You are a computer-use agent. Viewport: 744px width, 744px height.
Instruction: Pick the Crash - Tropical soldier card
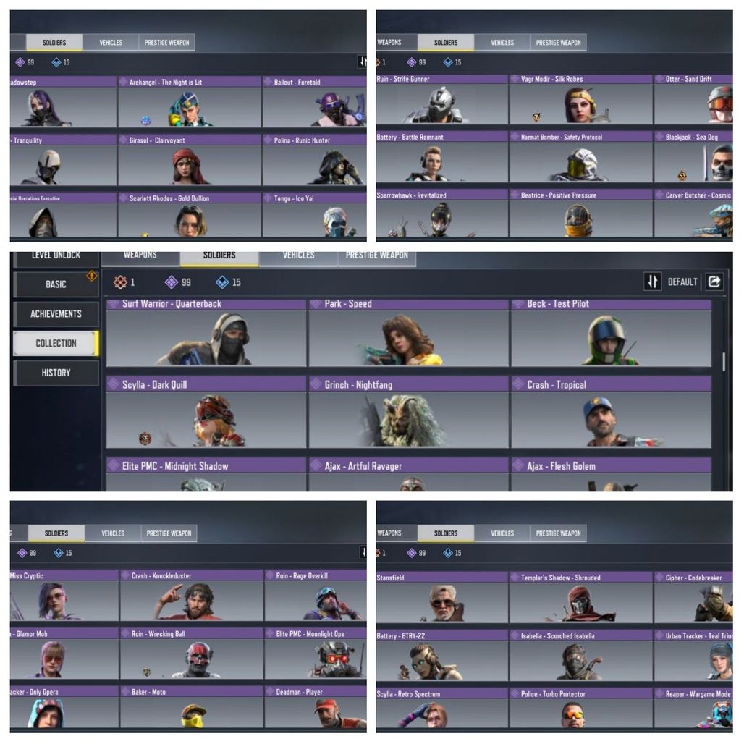pos(611,413)
